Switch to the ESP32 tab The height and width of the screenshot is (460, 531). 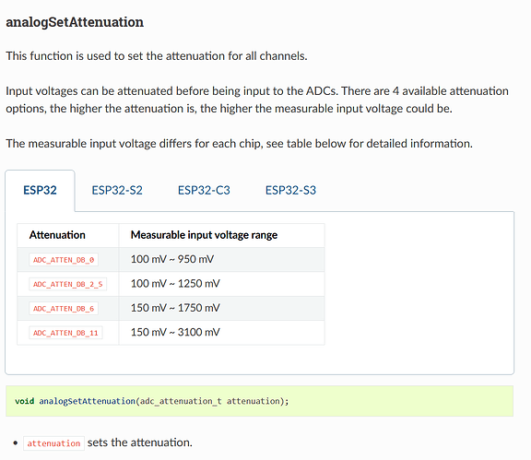(40, 191)
